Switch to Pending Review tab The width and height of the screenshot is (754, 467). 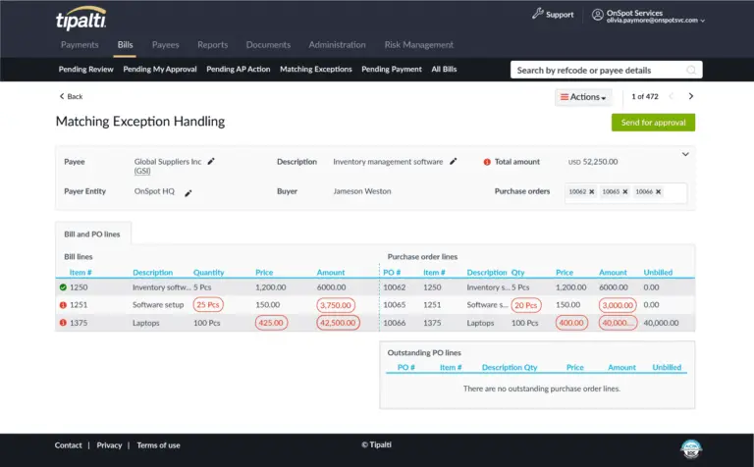86,70
